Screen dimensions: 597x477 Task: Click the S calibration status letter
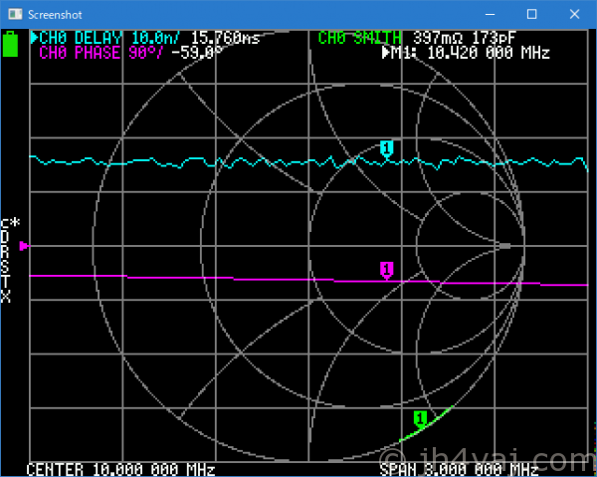point(5,267)
